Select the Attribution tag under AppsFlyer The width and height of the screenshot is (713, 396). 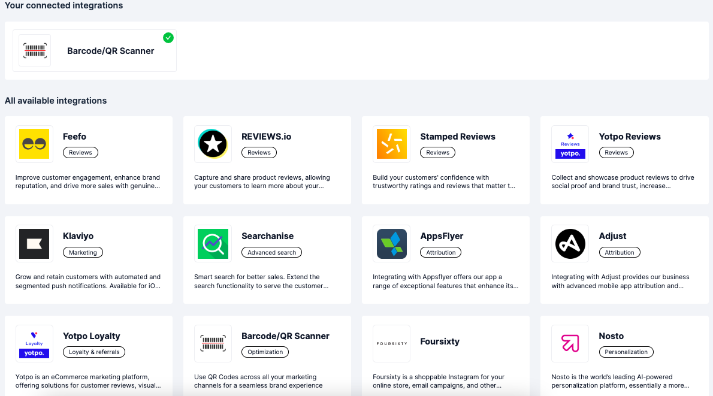(441, 253)
